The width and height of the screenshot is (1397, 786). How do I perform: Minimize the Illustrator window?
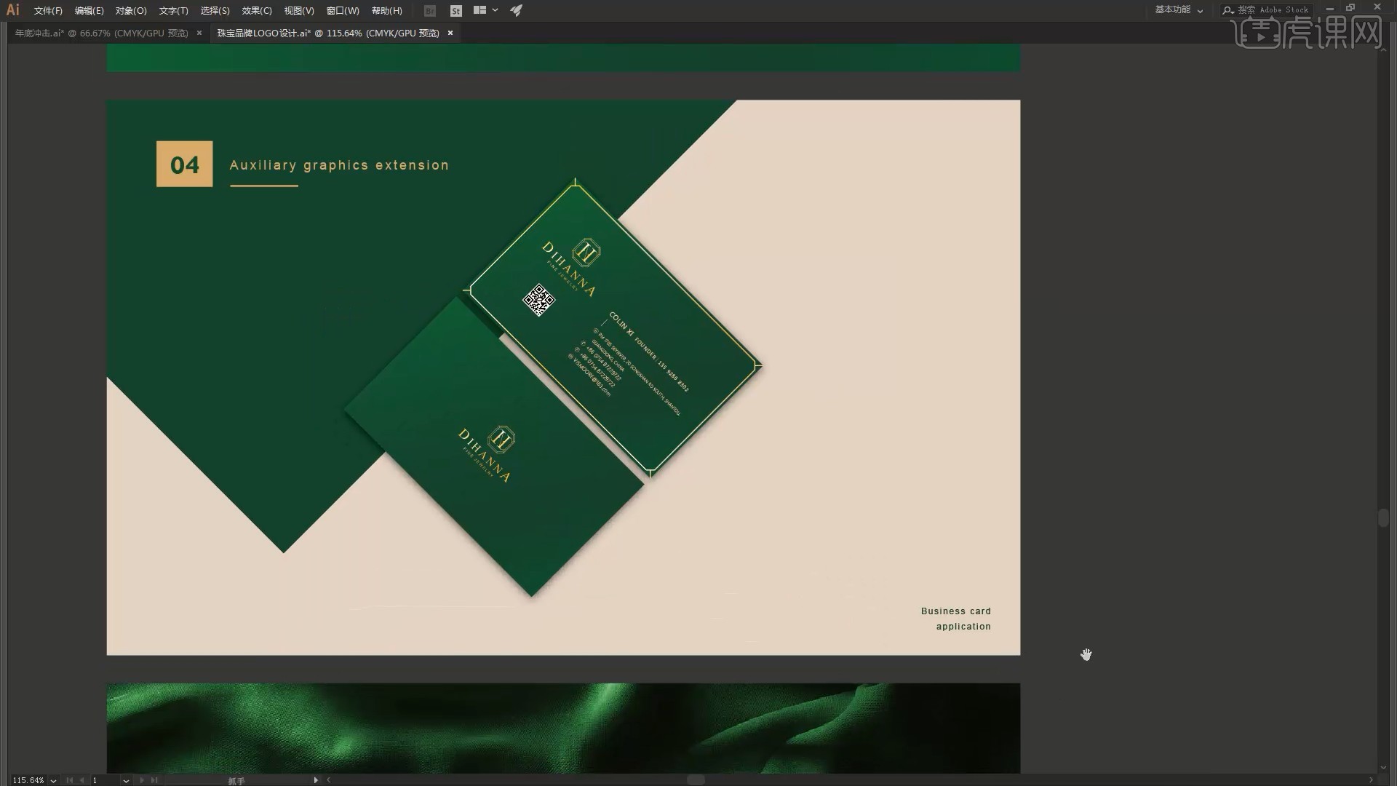pyautogui.click(x=1330, y=8)
